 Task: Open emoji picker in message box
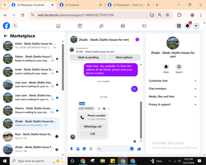[132, 148]
